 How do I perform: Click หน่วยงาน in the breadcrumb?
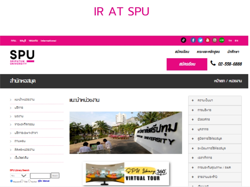235,81
